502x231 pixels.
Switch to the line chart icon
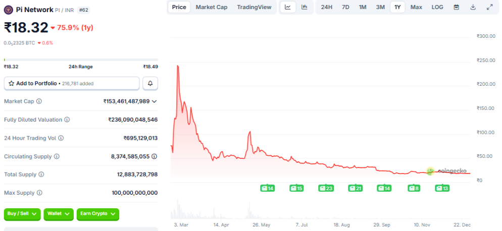click(288, 7)
